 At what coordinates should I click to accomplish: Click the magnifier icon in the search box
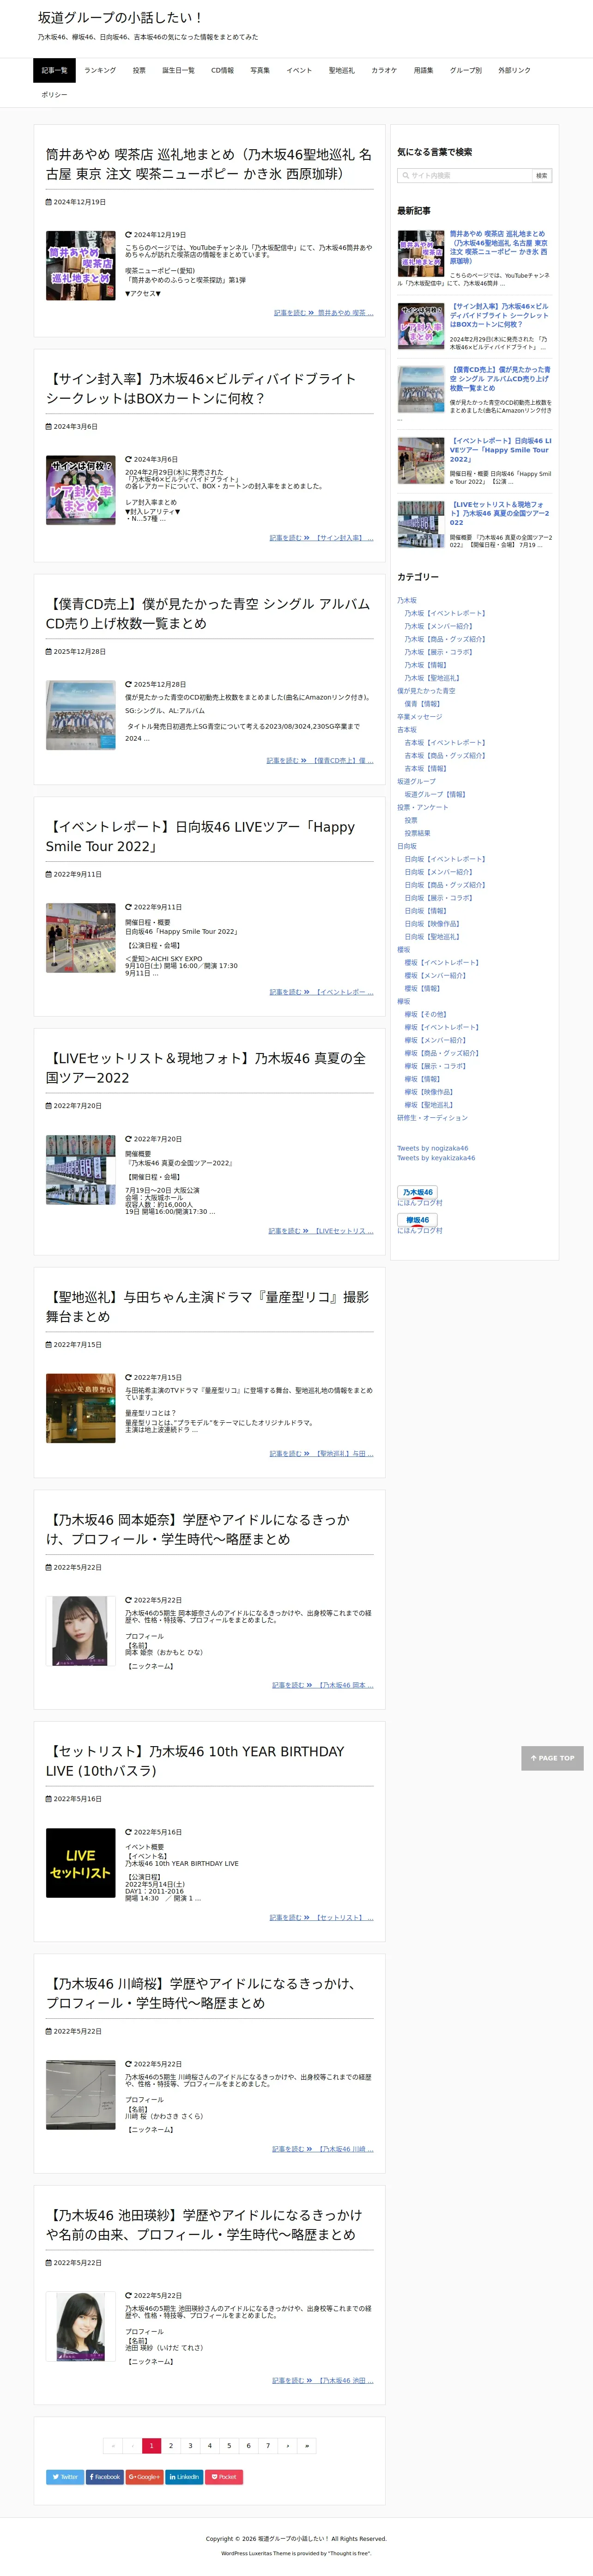tap(405, 175)
